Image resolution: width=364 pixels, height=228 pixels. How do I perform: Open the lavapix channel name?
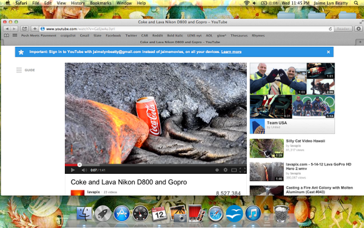pyautogui.click(x=93, y=192)
